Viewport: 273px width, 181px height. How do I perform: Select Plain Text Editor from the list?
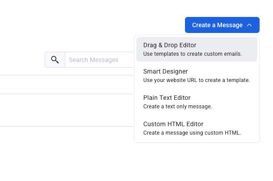167,98
